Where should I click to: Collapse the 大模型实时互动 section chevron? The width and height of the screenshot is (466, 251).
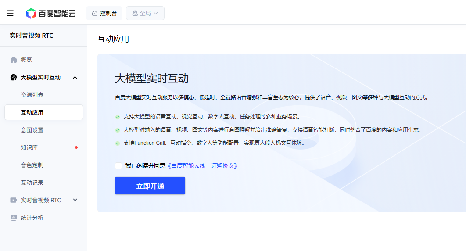pos(75,78)
